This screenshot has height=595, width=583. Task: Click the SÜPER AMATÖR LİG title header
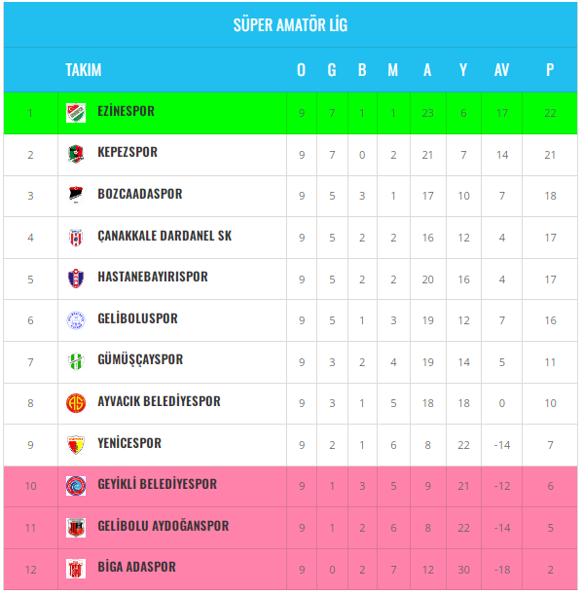coord(290,25)
